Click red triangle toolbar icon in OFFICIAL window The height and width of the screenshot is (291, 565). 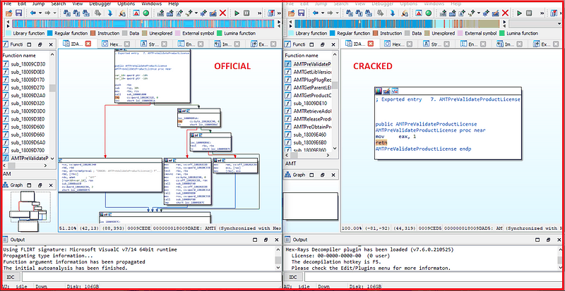point(136,13)
